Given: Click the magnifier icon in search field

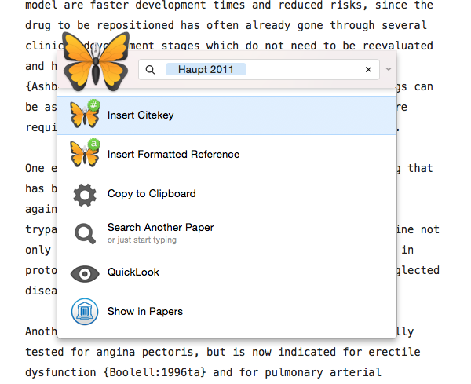Looking at the screenshot, I should pyautogui.click(x=150, y=70).
